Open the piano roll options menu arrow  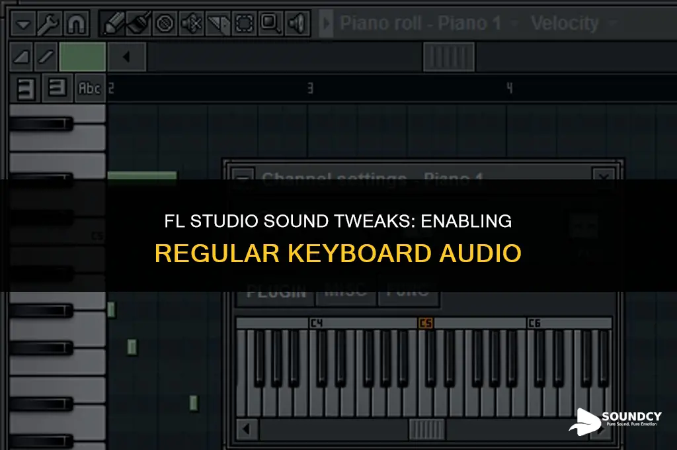point(23,23)
